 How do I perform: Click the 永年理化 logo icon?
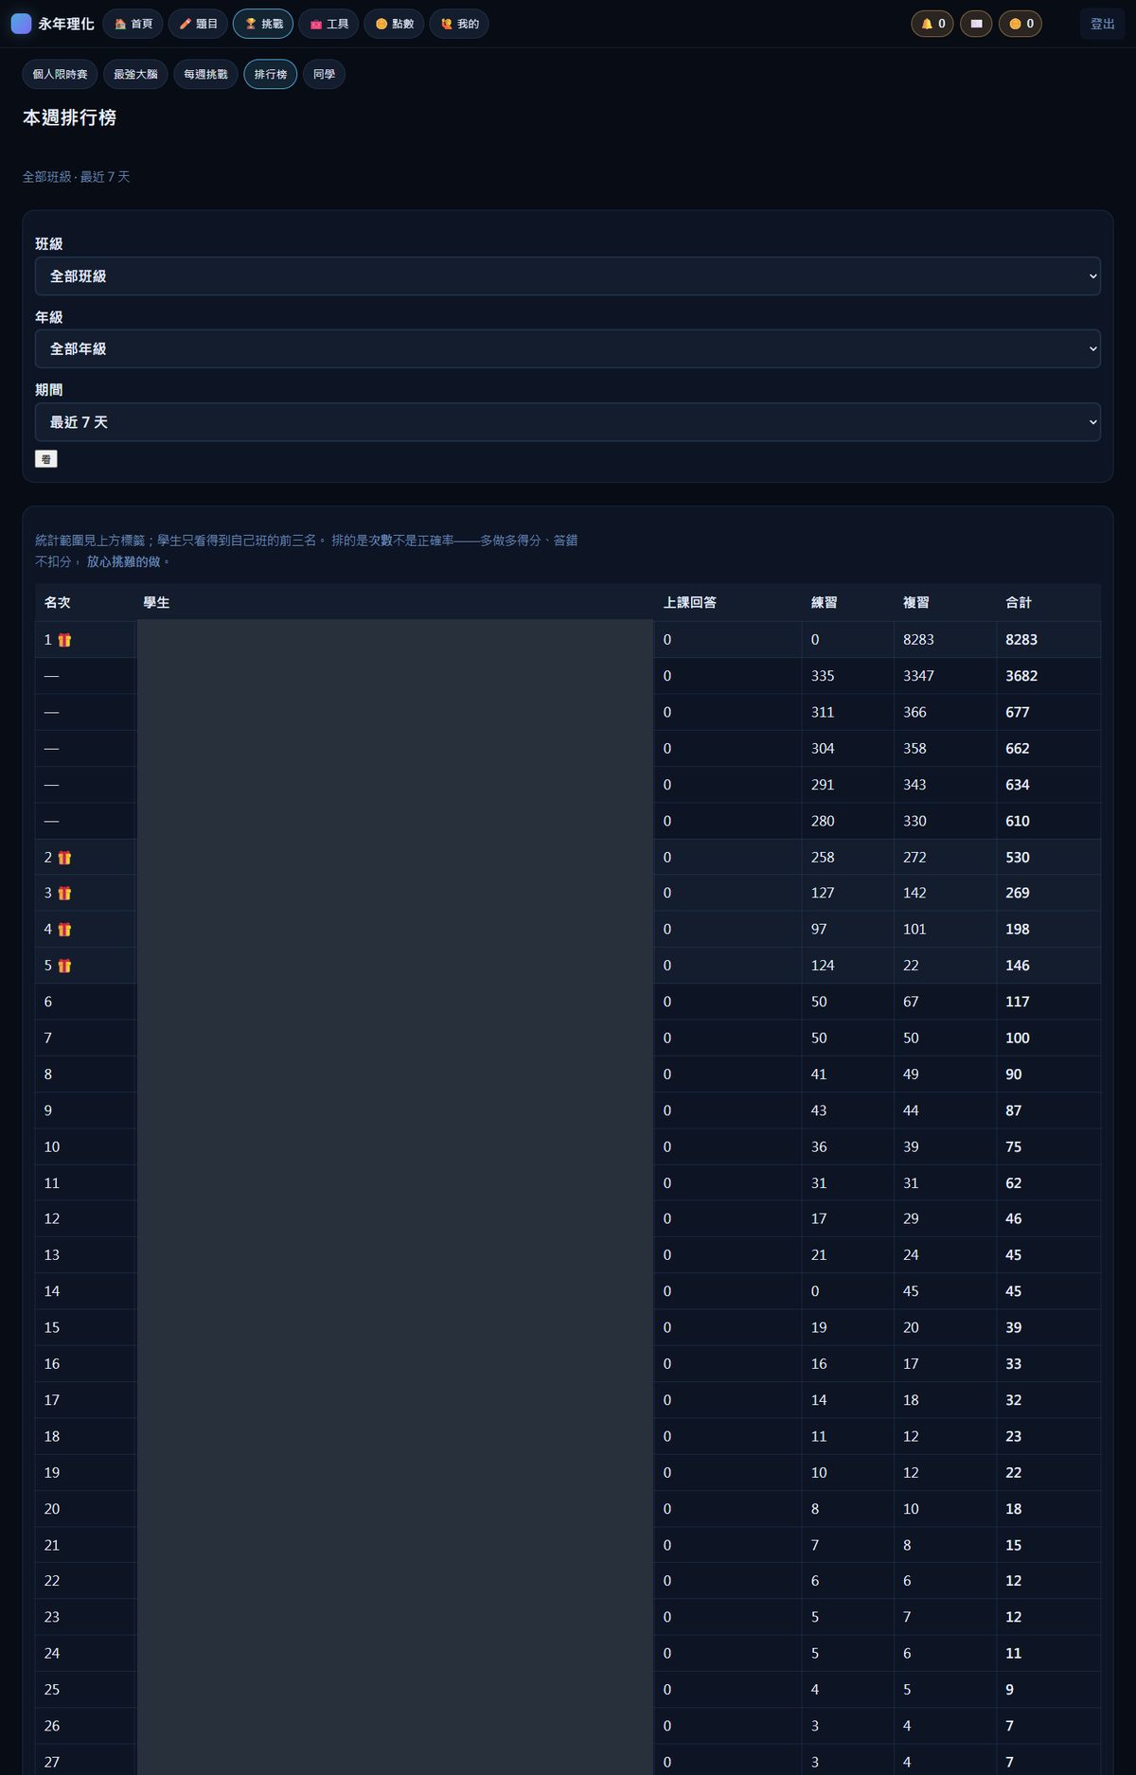(21, 24)
